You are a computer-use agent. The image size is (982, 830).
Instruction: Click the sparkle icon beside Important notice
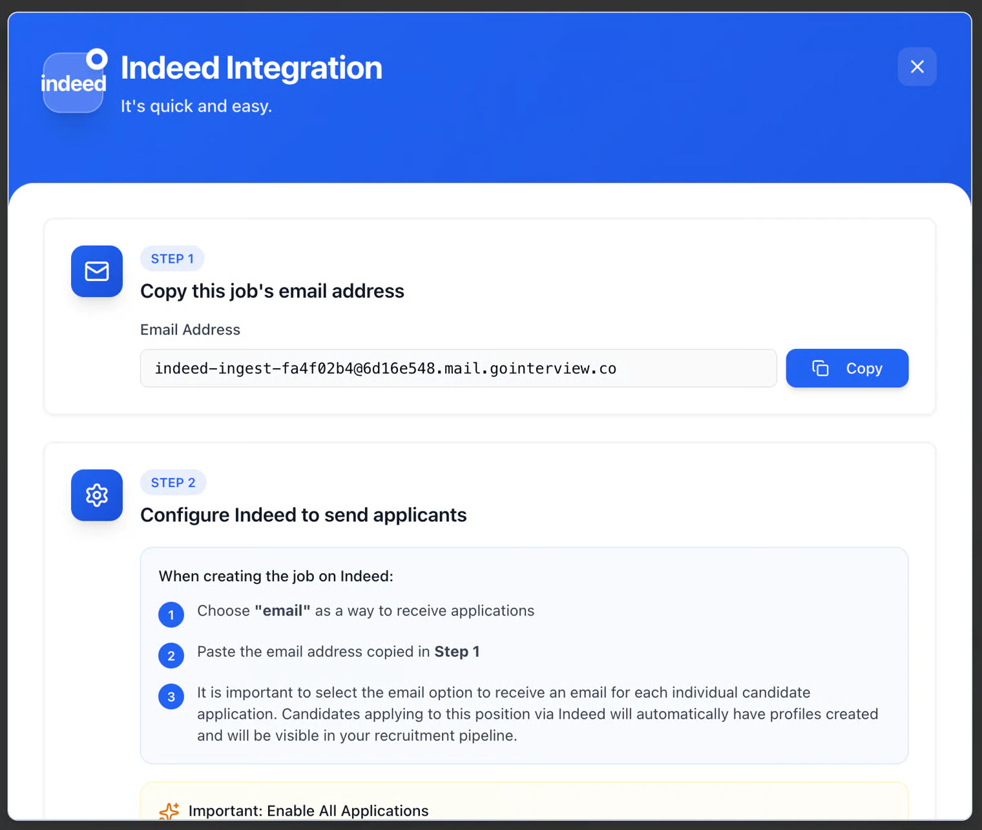tap(169, 811)
